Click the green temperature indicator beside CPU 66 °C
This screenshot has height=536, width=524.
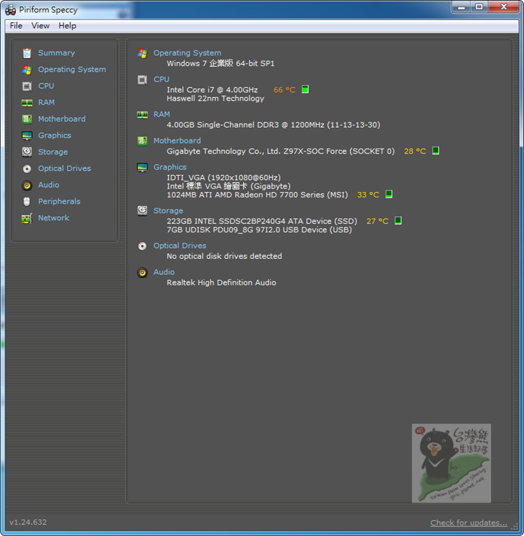[x=305, y=89]
